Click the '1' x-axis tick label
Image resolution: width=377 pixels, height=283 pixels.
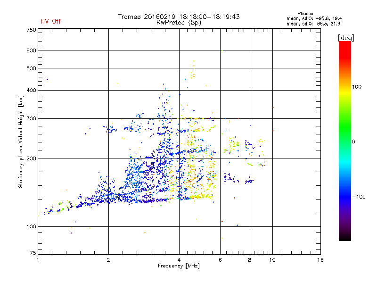[38, 260]
